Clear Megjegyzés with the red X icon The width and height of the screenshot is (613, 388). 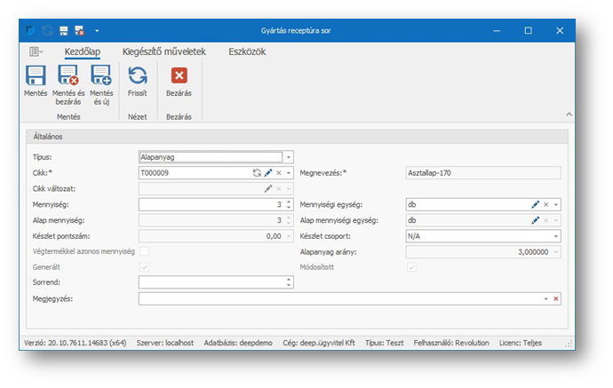pyautogui.click(x=556, y=299)
